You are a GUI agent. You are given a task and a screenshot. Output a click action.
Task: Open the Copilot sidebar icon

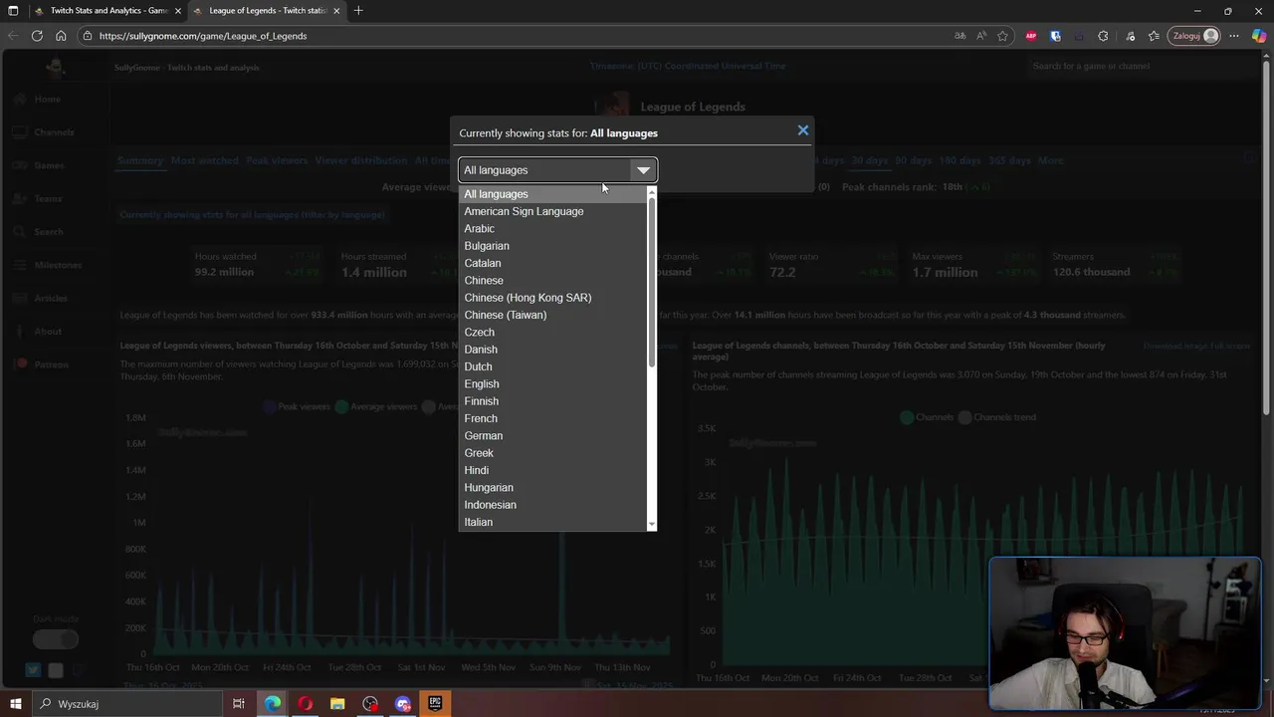tap(1259, 36)
